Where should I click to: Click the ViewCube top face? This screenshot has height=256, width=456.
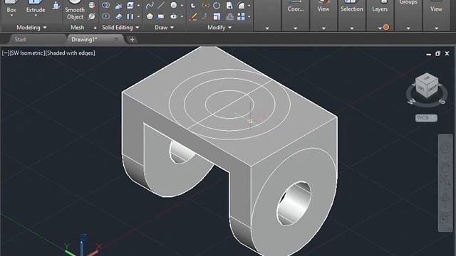coord(427,78)
